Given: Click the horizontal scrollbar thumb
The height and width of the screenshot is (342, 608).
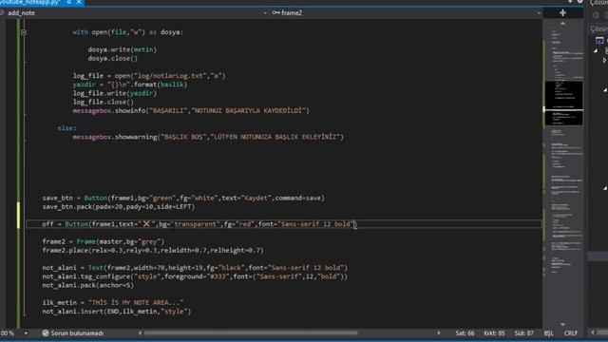Looking at the screenshot, I should pyautogui.click(x=251, y=332).
